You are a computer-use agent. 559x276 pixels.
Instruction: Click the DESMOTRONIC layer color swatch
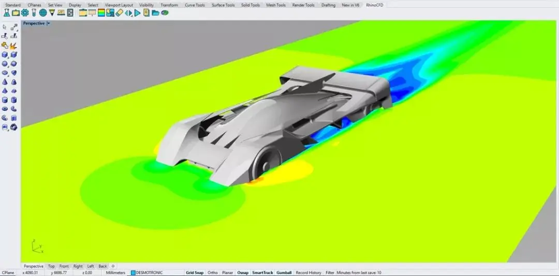(x=133, y=273)
